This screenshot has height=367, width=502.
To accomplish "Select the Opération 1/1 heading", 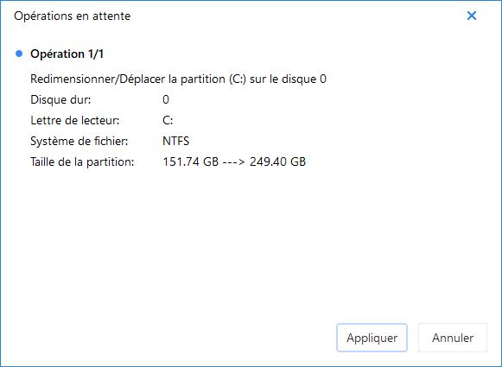I will pyautogui.click(x=67, y=54).
